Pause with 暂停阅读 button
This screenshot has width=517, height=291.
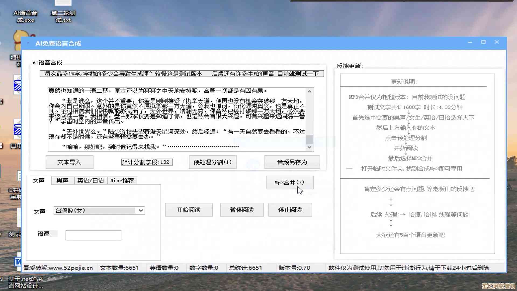242,210
